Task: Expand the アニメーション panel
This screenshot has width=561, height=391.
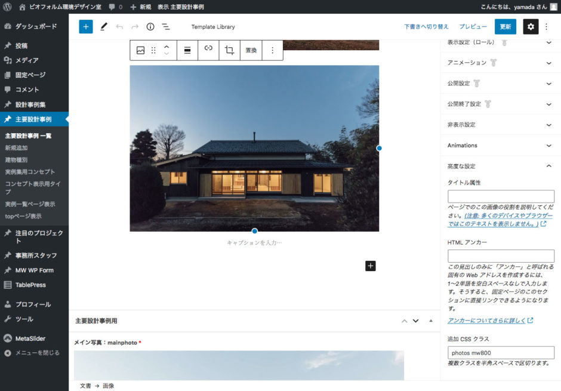Action: pyautogui.click(x=501, y=63)
